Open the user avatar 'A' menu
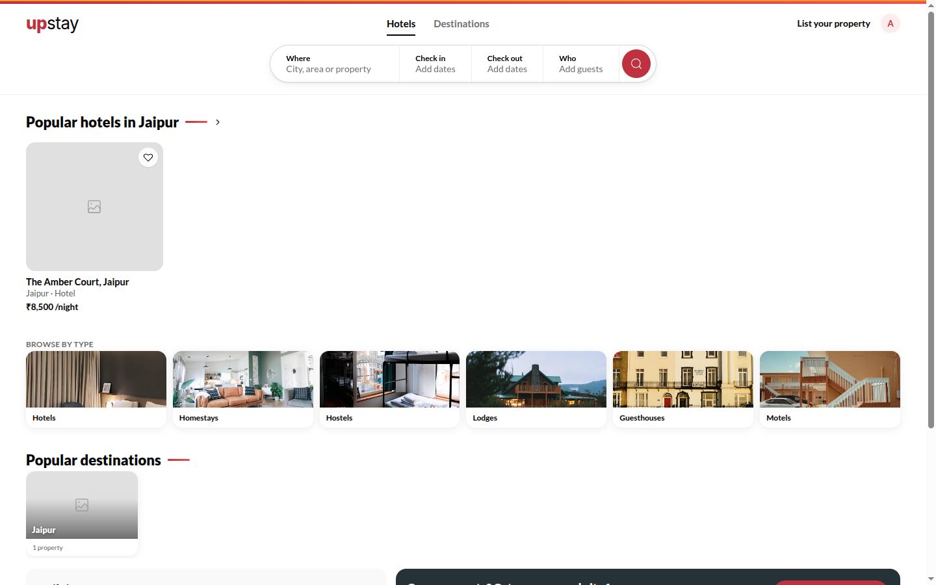Image resolution: width=936 pixels, height=585 pixels. [x=890, y=23]
